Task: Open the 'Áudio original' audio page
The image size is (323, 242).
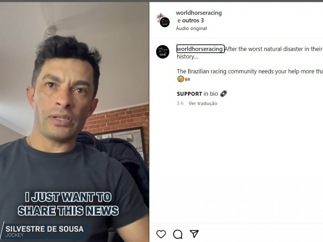Action: point(191,28)
